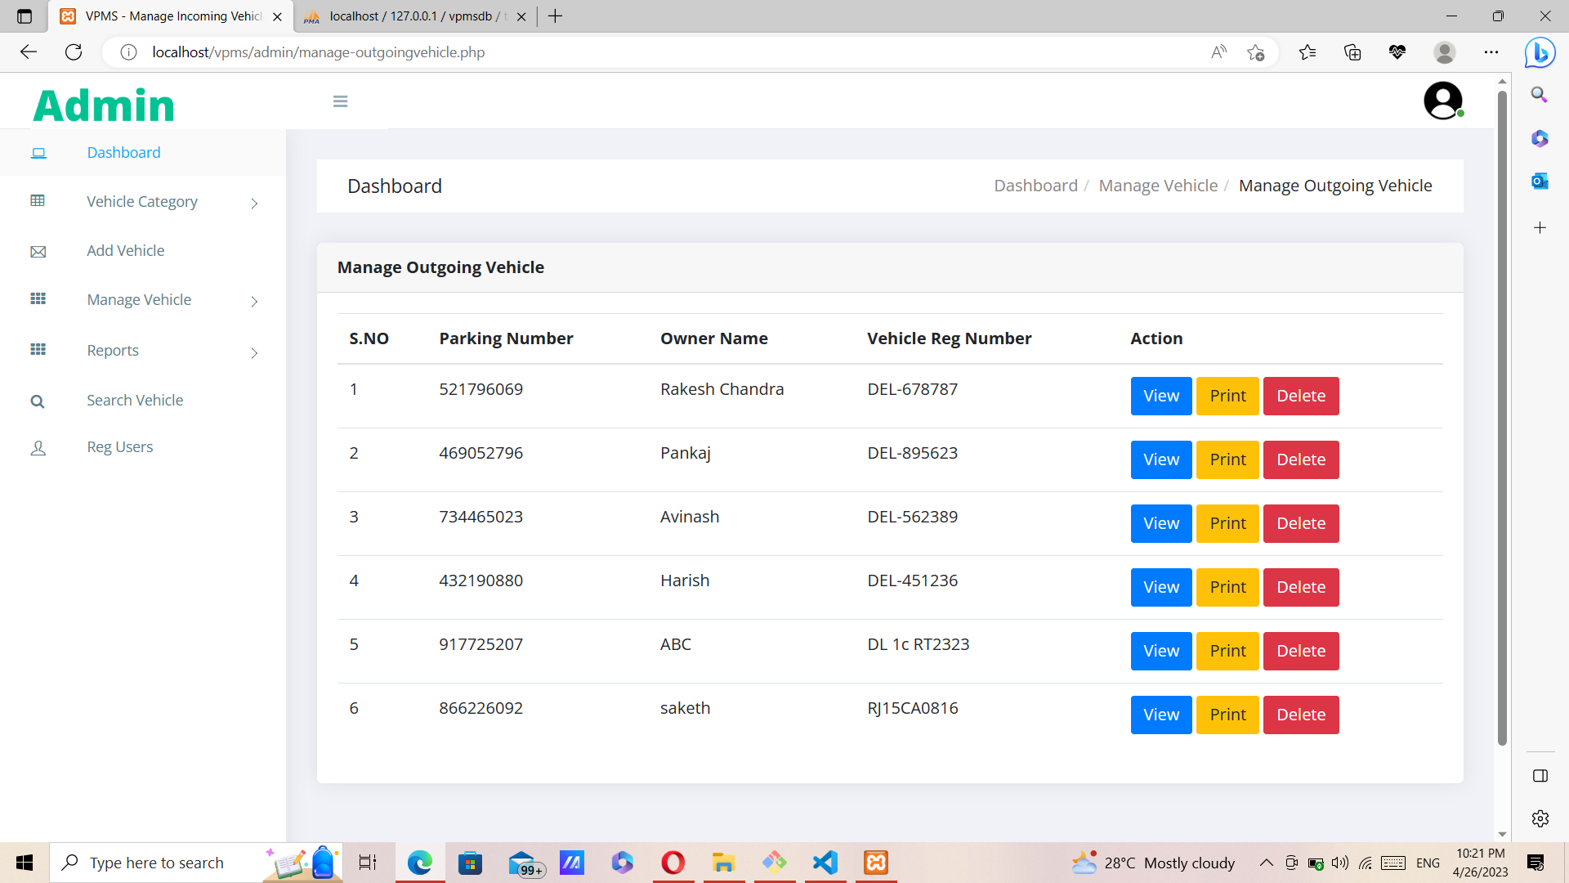
Task: Open Visual Studio Code from the taskbar
Action: tap(825, 863)
